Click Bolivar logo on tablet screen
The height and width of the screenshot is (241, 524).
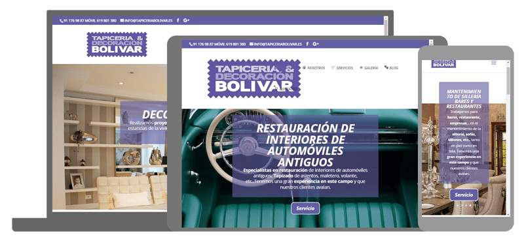pyautogui.click(x=254, y=78)
